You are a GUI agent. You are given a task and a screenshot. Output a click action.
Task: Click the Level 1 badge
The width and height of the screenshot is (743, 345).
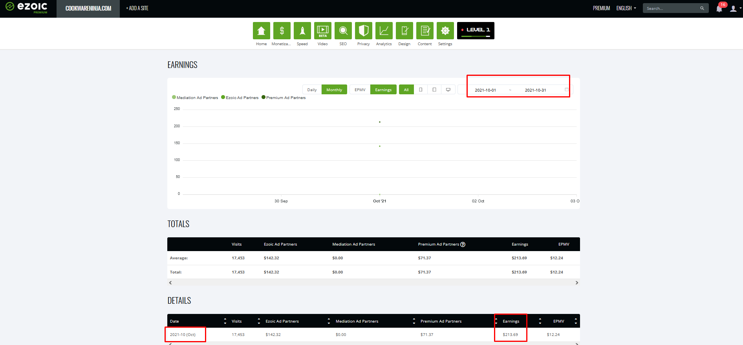tap(476, 31)
